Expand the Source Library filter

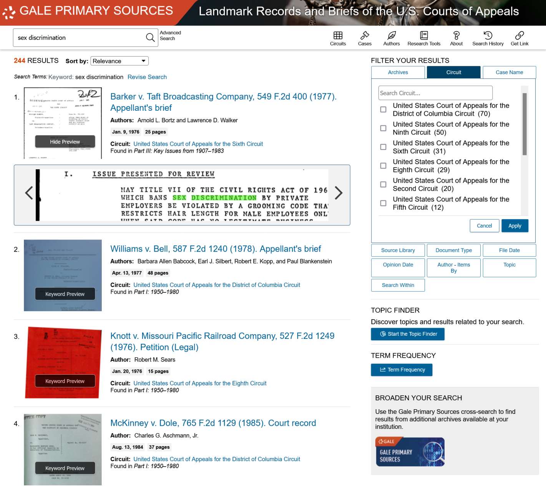[x=398, y=250]
